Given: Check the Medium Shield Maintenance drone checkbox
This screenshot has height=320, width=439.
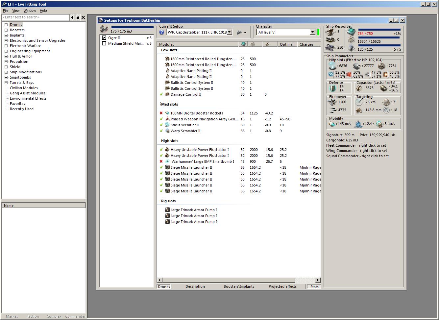Looking at the screenshot, I should pyautogui.click(x=104, y=43).
